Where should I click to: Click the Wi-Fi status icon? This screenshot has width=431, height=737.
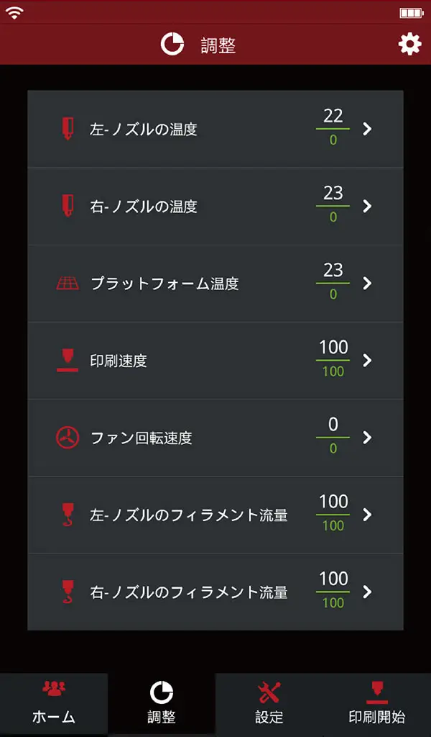15,12
